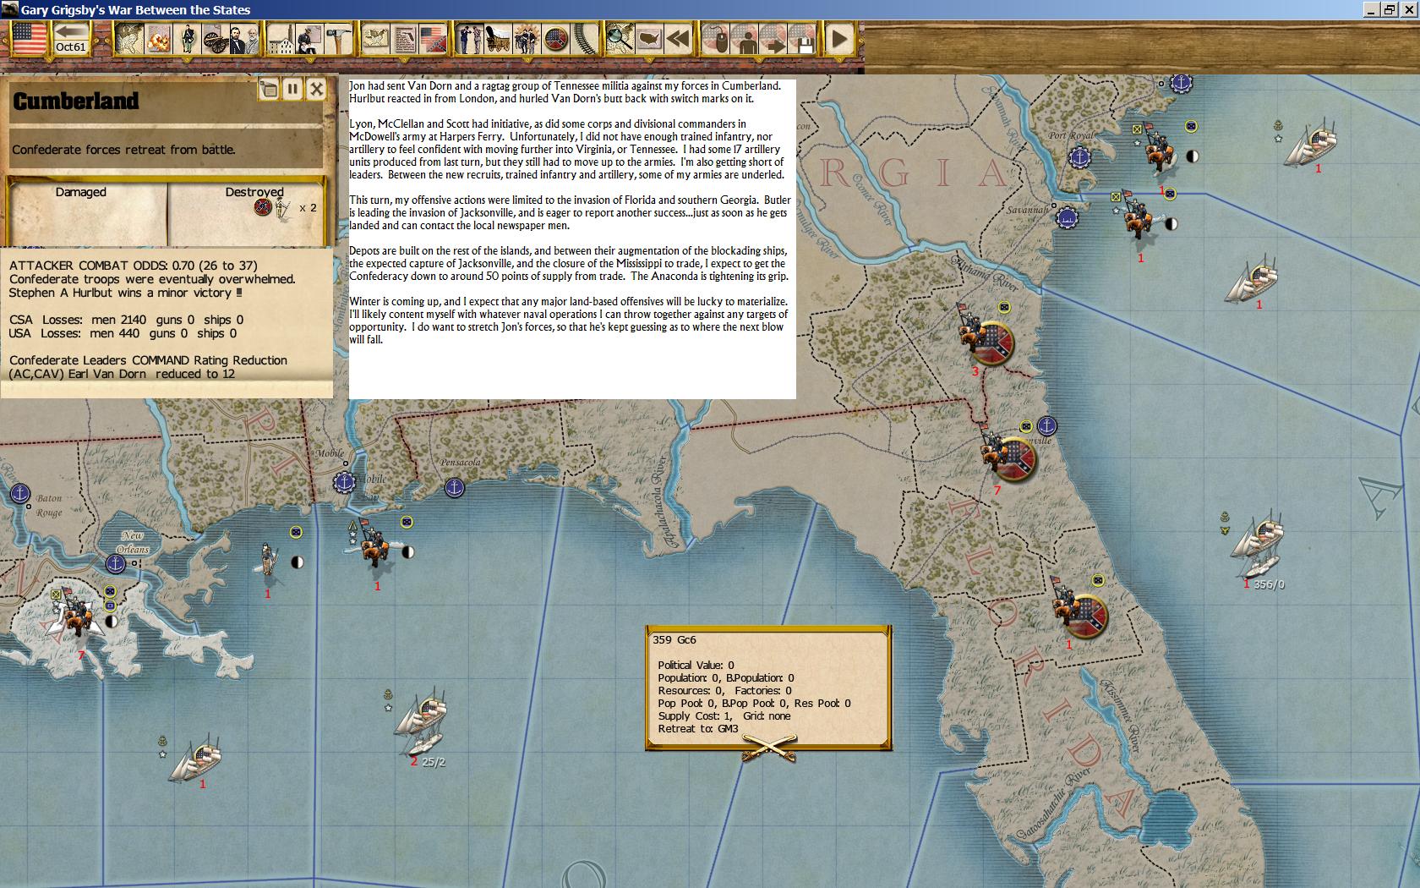Open the covered wagon supply icon

tap(498, 39)
